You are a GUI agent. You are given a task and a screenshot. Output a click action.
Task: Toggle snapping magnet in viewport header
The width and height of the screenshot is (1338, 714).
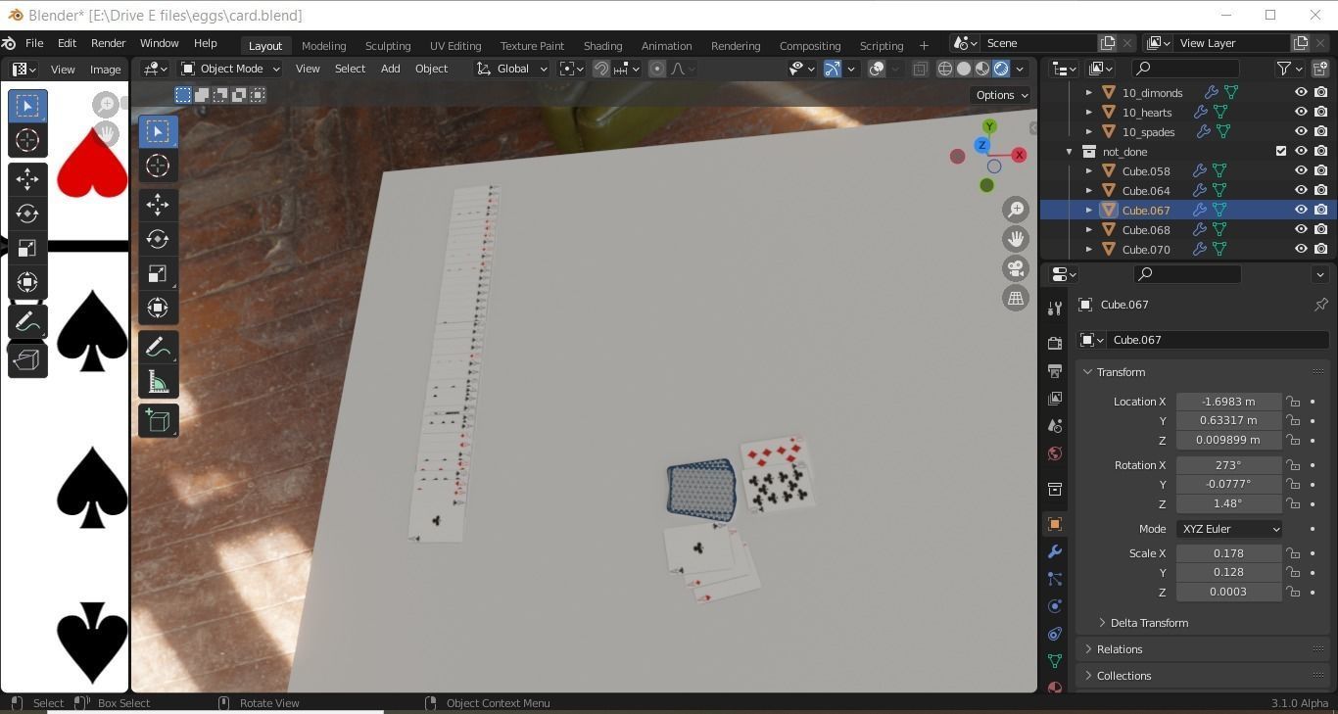[601, 69]
